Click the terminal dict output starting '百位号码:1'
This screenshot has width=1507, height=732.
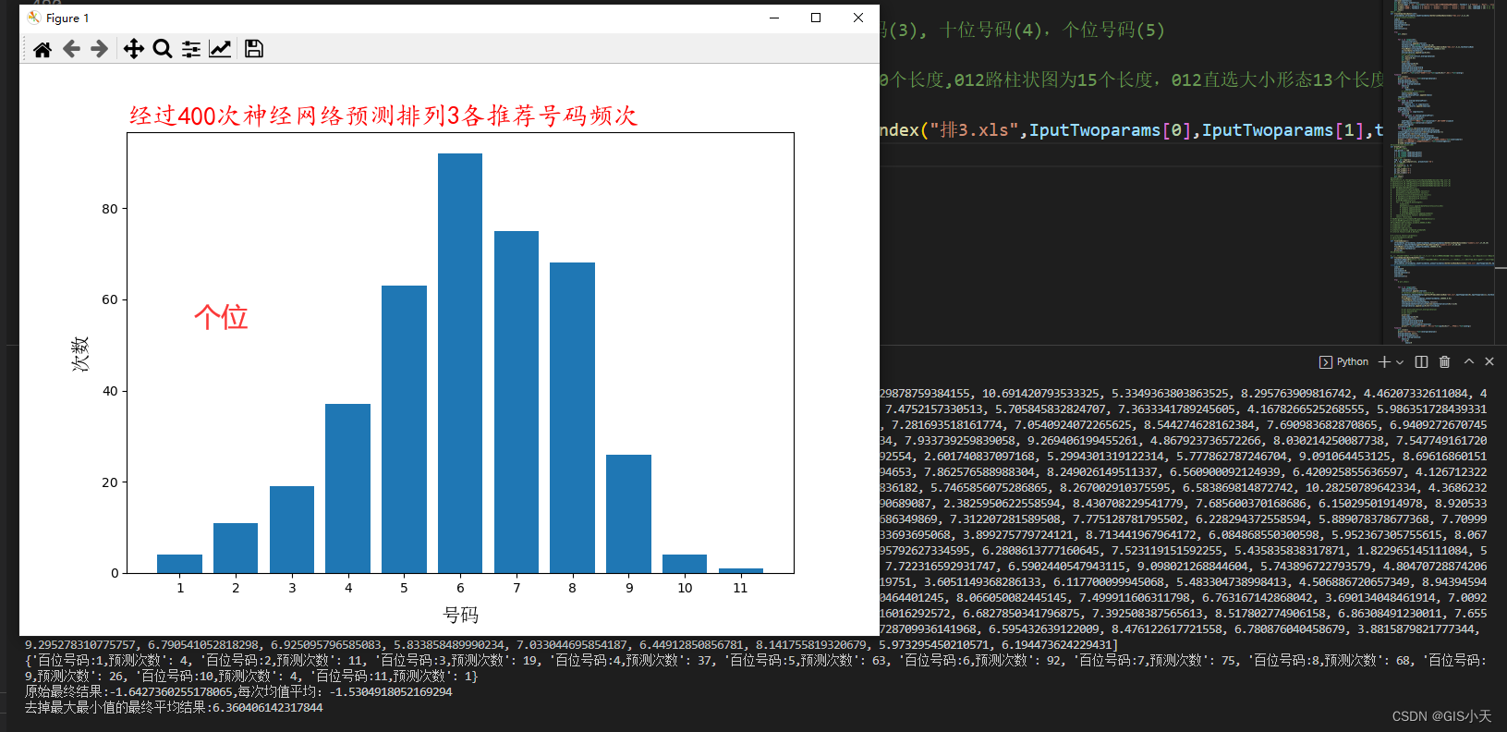pos(755,668)
